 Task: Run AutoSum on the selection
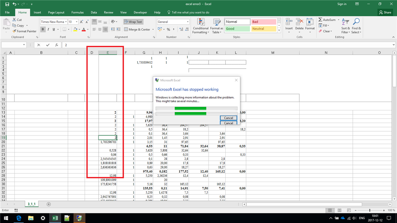point(327,20)
